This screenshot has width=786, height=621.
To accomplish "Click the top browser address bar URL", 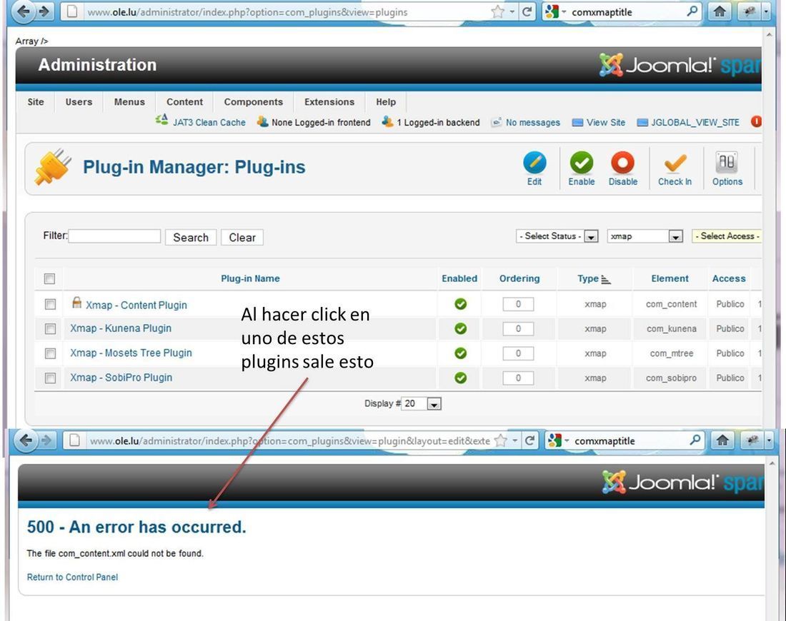I will pyautogui.click(x=248, y=12).
